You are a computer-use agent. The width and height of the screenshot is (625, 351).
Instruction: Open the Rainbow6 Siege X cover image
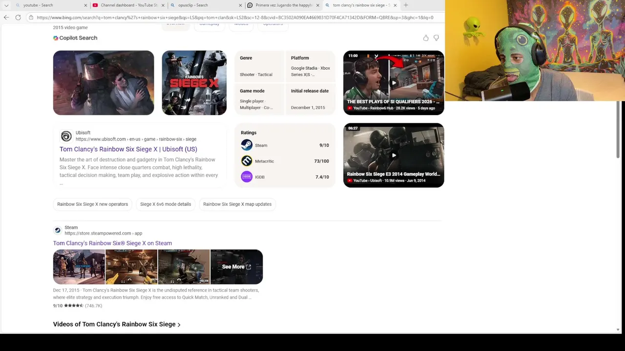point(194,83)
